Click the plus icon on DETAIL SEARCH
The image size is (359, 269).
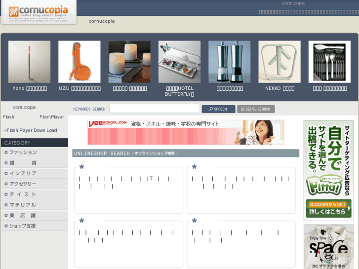[242, 109]
